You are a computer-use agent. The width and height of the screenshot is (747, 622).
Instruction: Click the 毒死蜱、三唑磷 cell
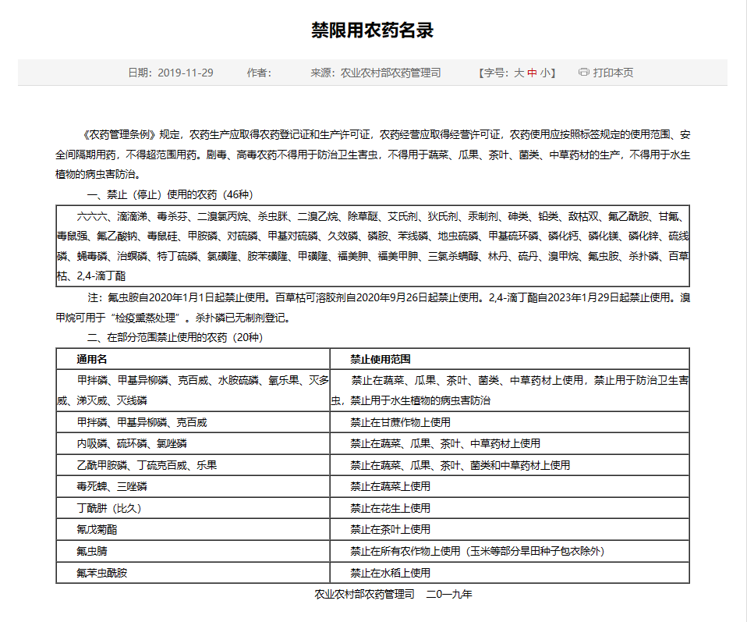pos(112,486)
